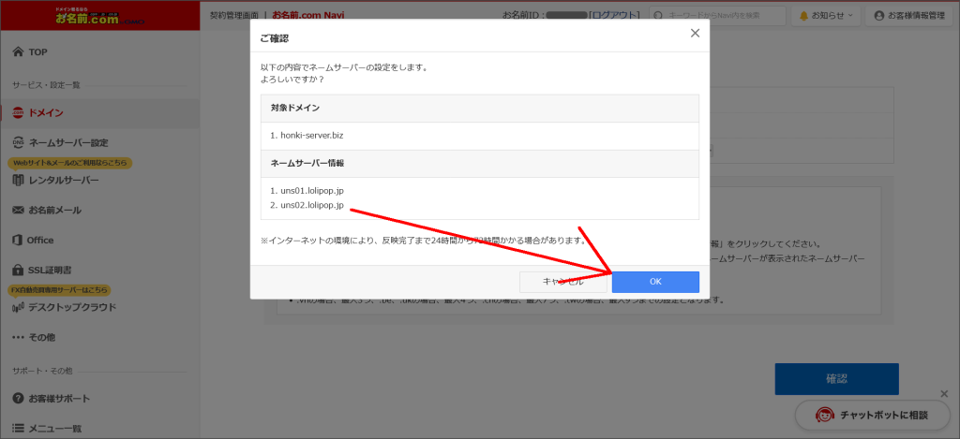The height and width of the screenshot is (439, 960).
Task: Open the お名前.com logo home page
Action: (x=99, y=15)
